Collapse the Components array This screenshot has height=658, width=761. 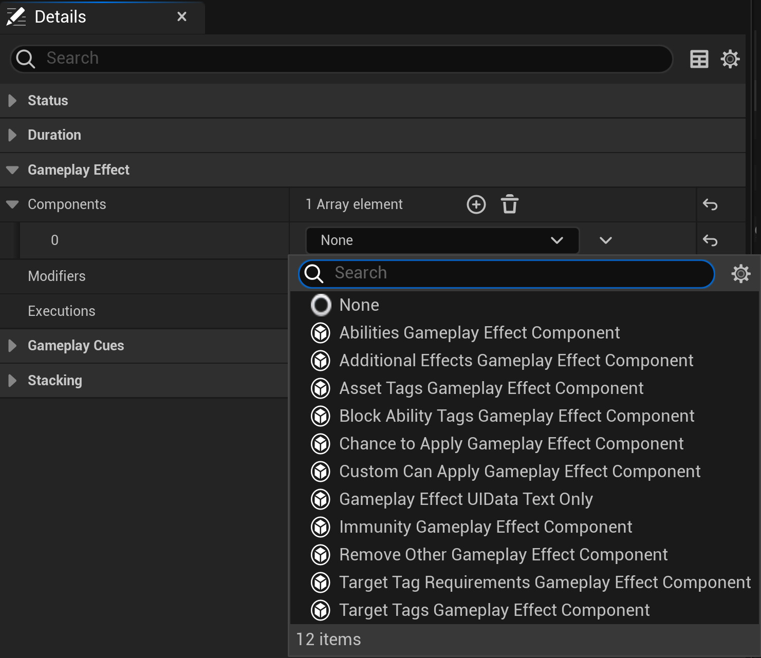point(12,204)
